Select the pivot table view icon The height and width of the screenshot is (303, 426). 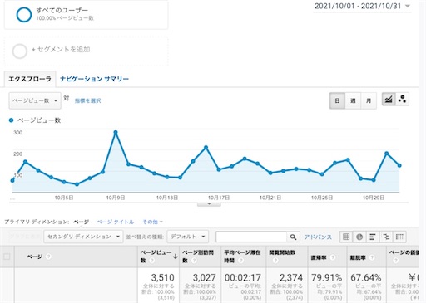(399, 237)
